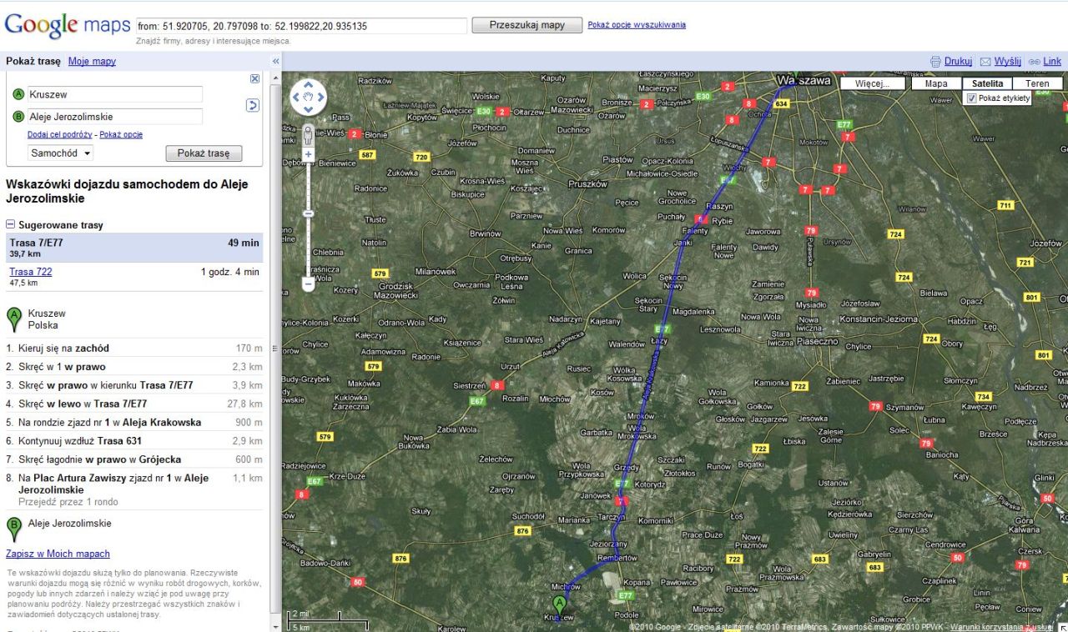Open the Więcej... layers menu
Viewport: 1068px width, 632px height.
(873, 83)
